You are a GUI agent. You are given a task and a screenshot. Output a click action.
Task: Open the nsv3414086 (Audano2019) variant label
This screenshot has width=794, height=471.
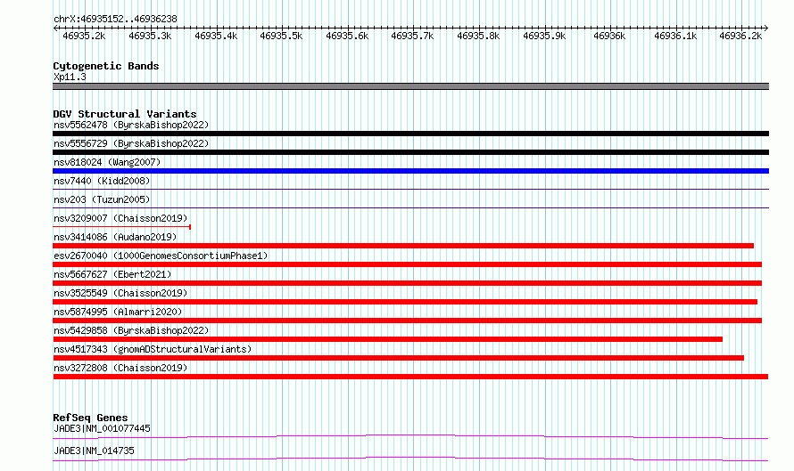115,237
